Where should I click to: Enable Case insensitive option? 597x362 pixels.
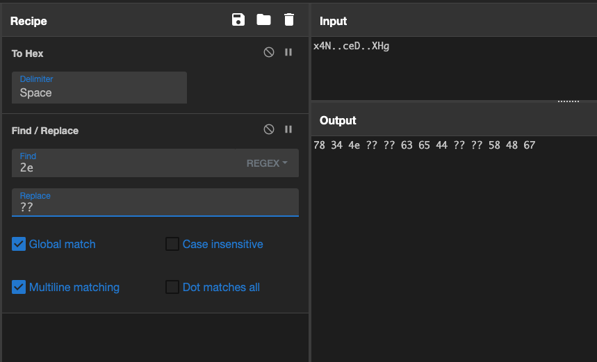[172, 244]
